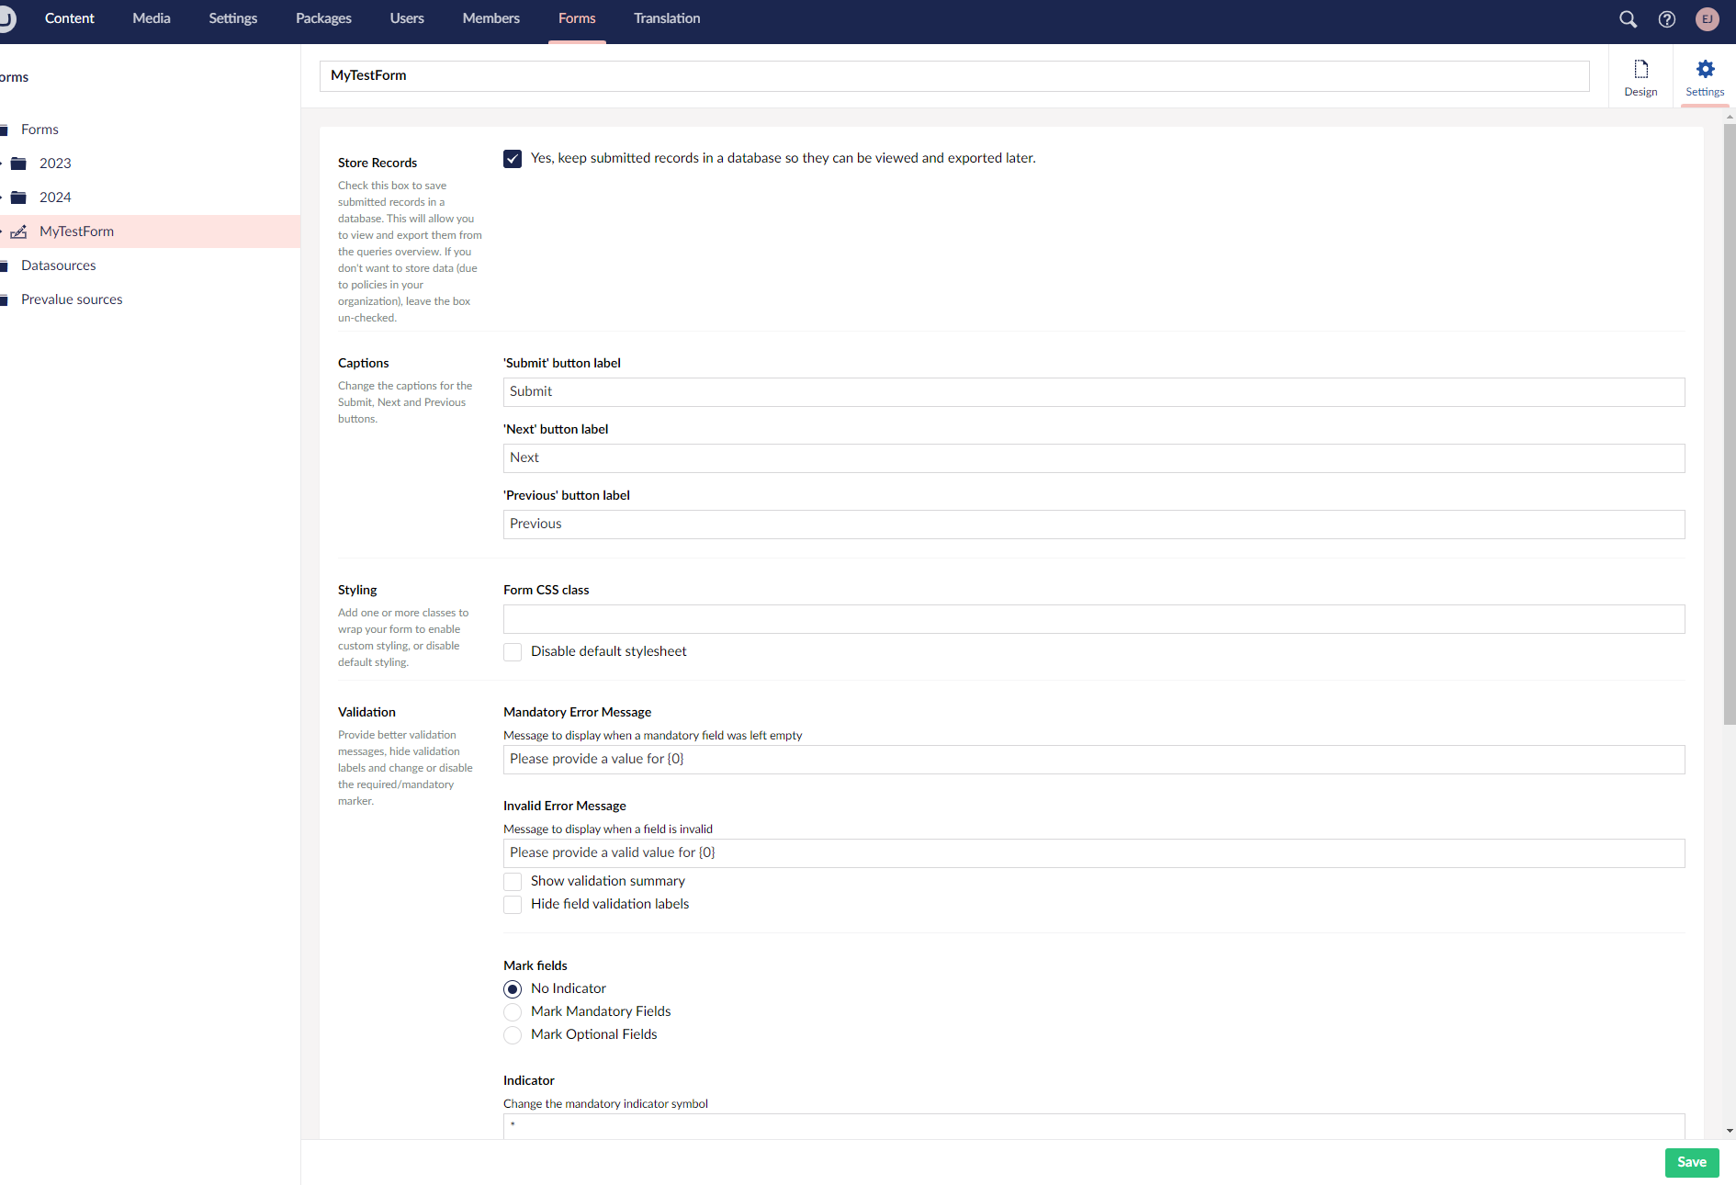This screenshot has height=1185, width=1736.
Task: Select the No Indicator radio button
Action: click(513, 989)
